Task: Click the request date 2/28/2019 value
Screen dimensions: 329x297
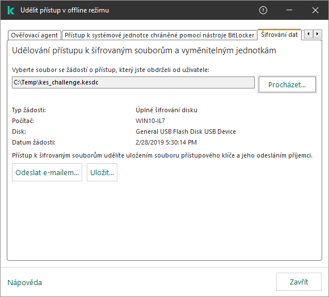Action: coord(166,142)
